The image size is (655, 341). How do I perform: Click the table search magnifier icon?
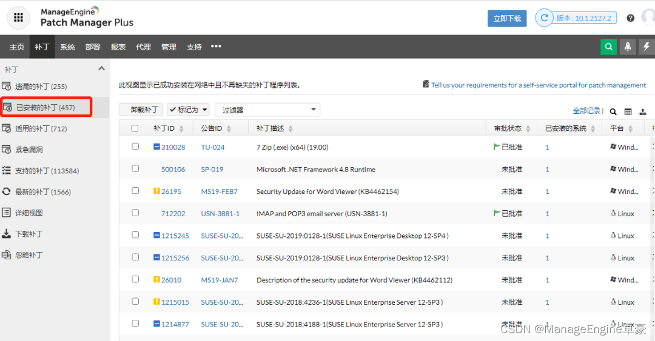coord(613,111)
